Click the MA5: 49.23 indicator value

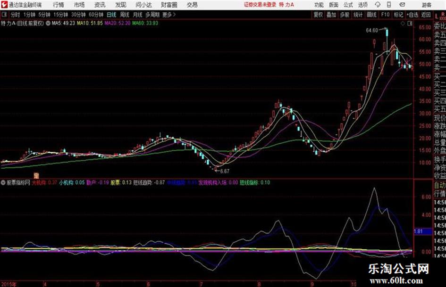click(x=63, y=23)
